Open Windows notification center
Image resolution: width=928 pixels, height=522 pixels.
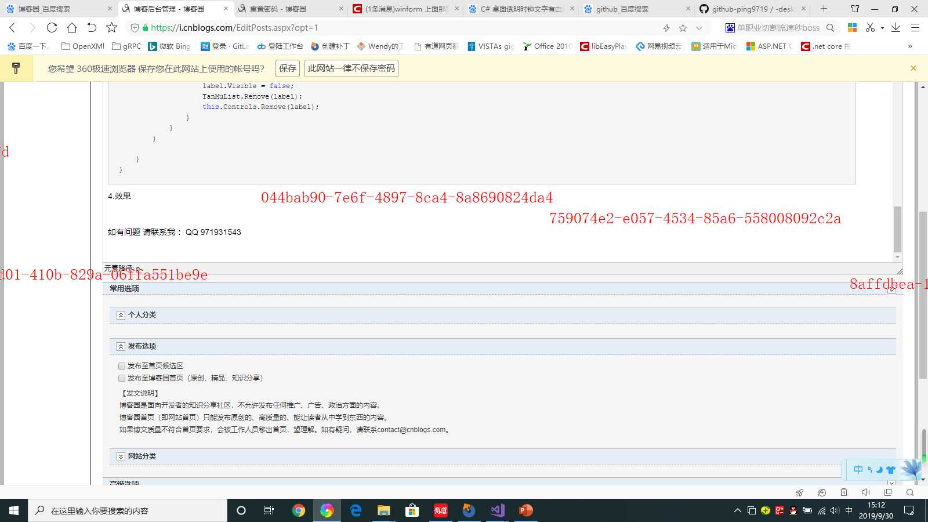[909, 510]
